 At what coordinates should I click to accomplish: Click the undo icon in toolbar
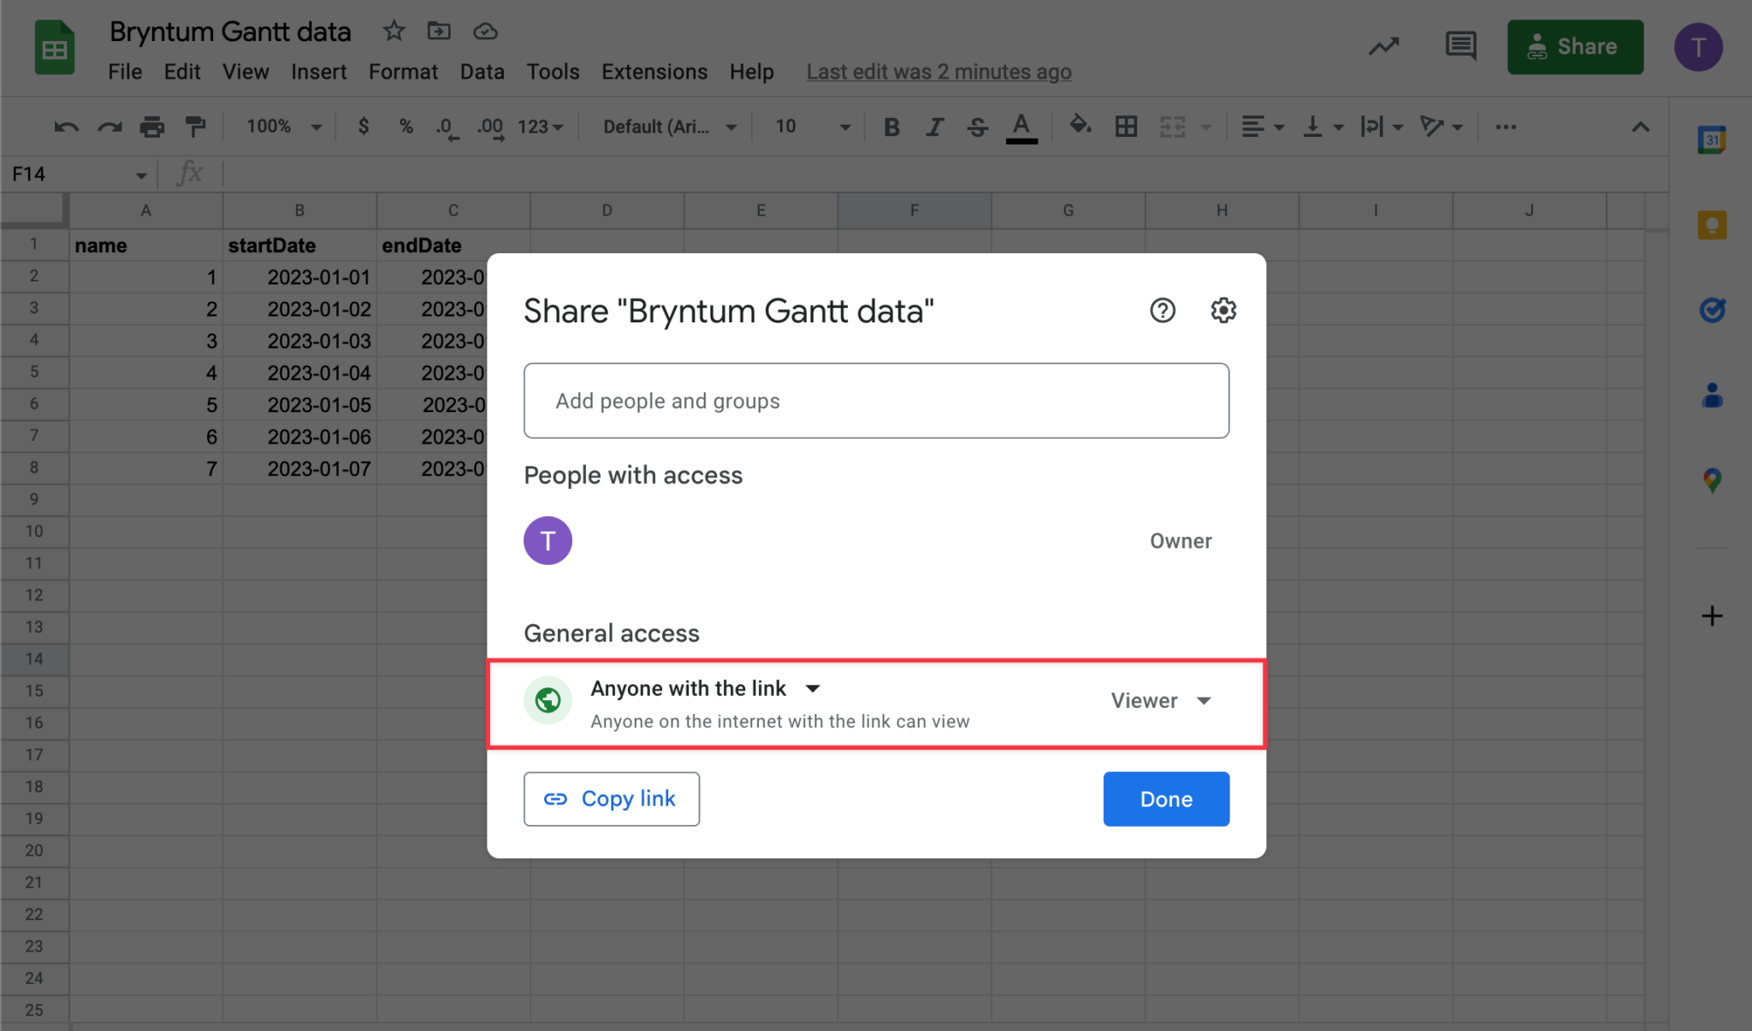pos(66,127)
